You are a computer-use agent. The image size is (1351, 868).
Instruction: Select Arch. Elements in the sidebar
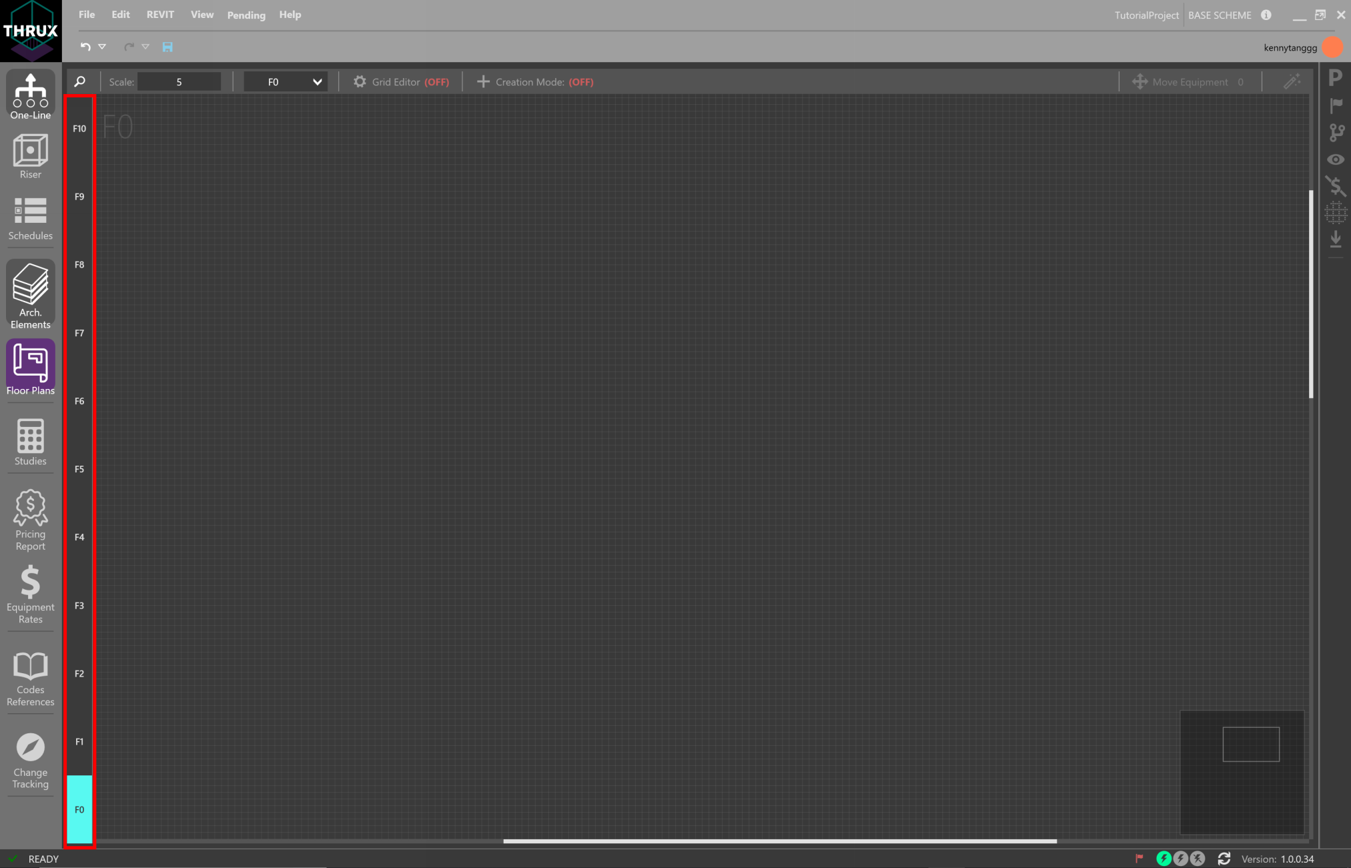click(30, 294)
